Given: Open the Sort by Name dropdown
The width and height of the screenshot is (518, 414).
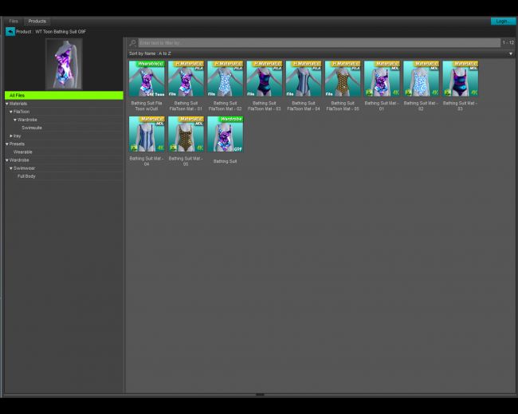Looking at the screenshot, I should [x=319, y=53].
